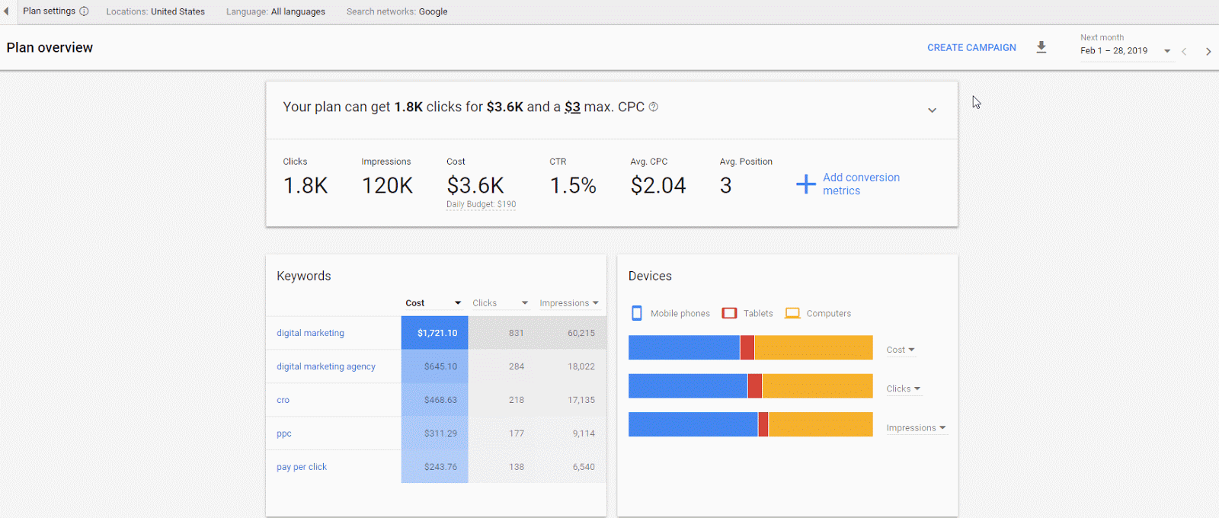Image resolution: width=1219 pixels, height=518 pixels.
Task: Click the Avg. Position value 3
Action: point(726,185)
